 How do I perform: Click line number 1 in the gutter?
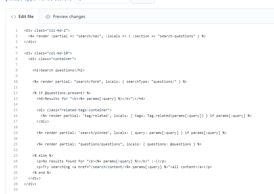coord(16,30)
